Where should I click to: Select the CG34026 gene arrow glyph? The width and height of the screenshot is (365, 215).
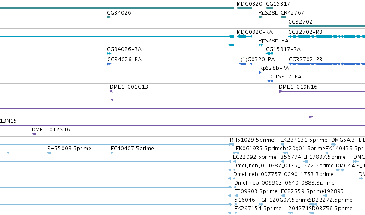coord(109,17)
